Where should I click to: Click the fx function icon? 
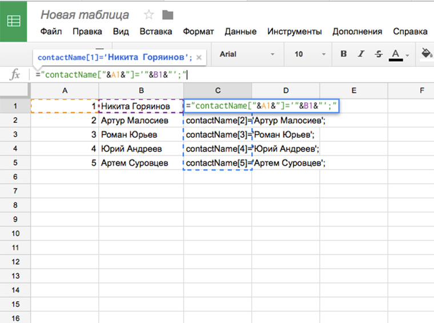click(x=15, y=74)
